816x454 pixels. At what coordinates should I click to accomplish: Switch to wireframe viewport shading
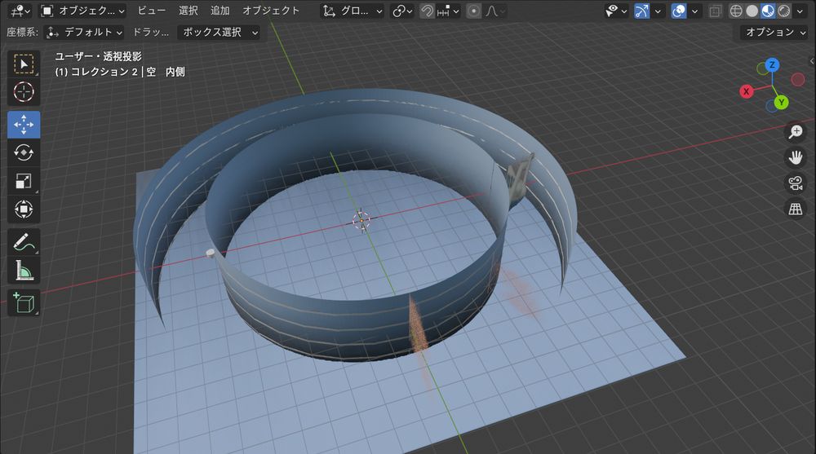click(x=736, y=11)
